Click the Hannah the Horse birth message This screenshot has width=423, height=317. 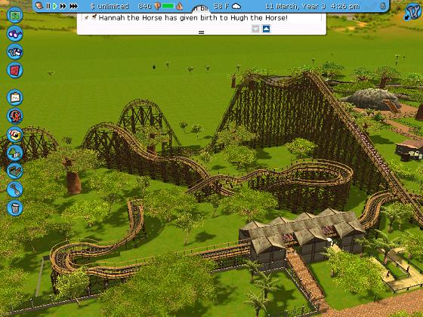193,18
